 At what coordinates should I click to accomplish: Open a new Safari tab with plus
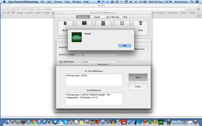[199, 16]
